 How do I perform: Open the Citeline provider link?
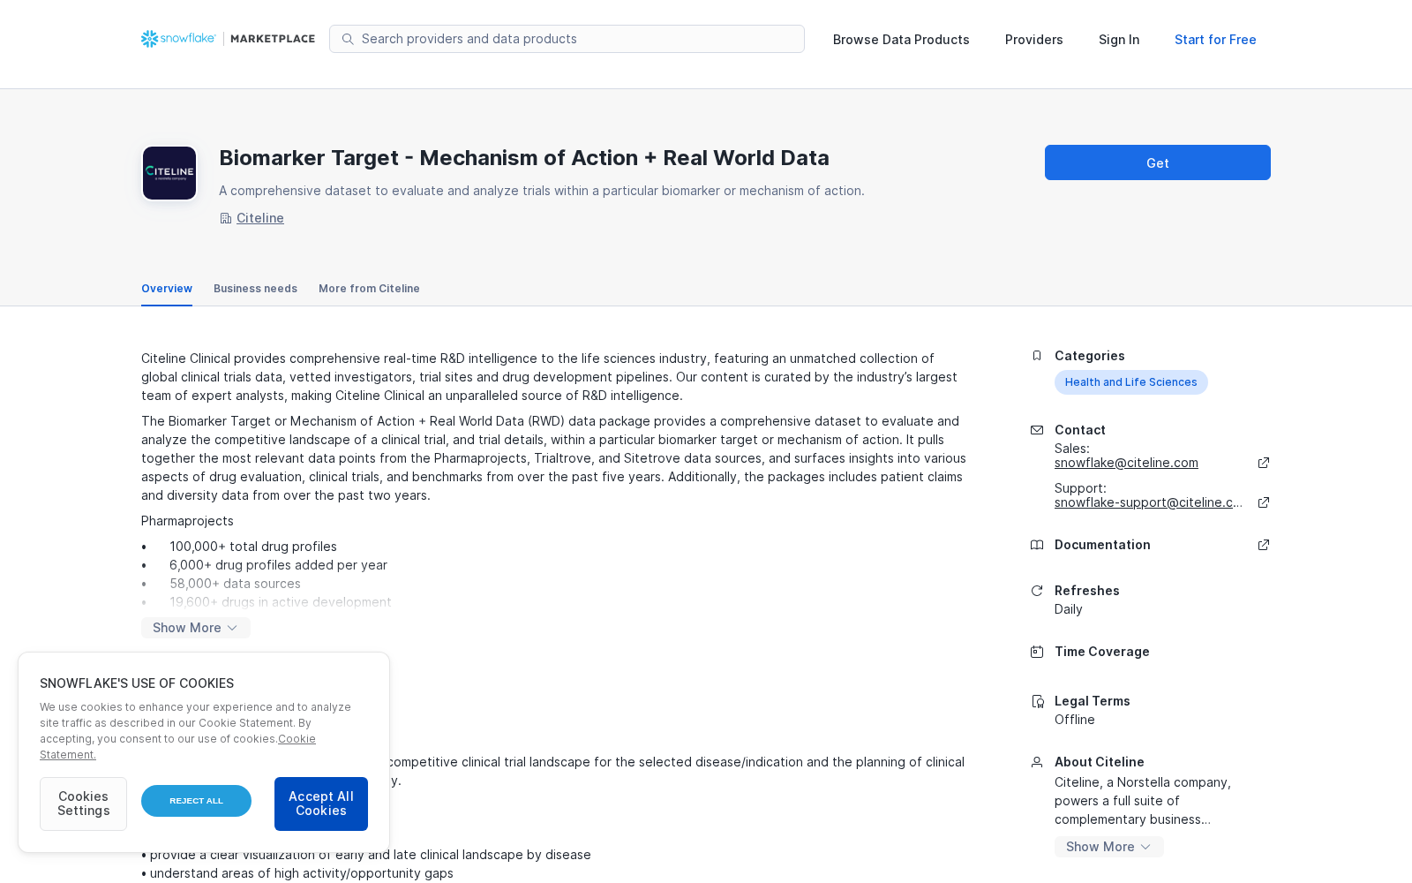(260, 218)
